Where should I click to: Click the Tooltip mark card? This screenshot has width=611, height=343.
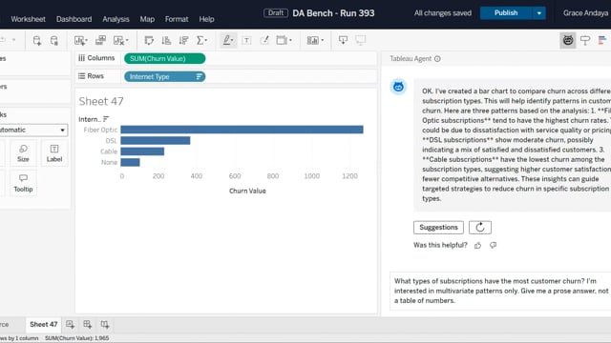click(x=23, y=183)
